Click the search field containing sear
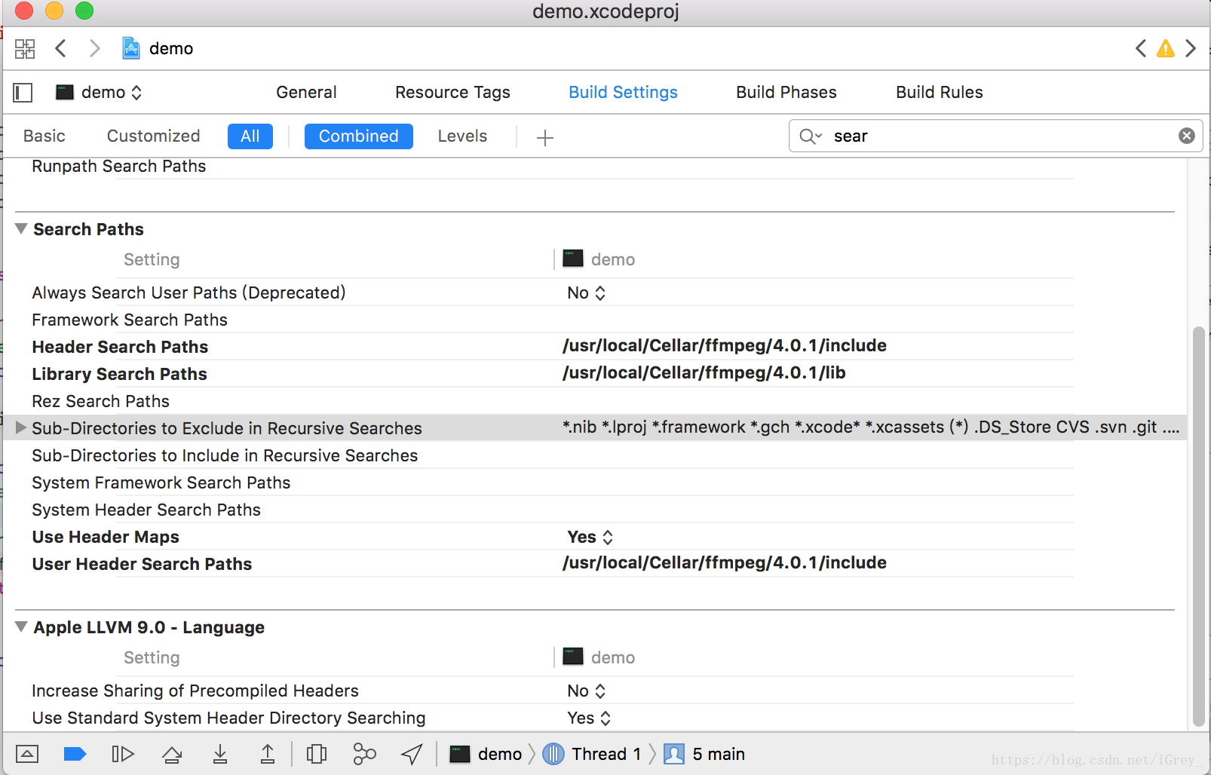Viewport: 1211px width, 775px height. 995,136
